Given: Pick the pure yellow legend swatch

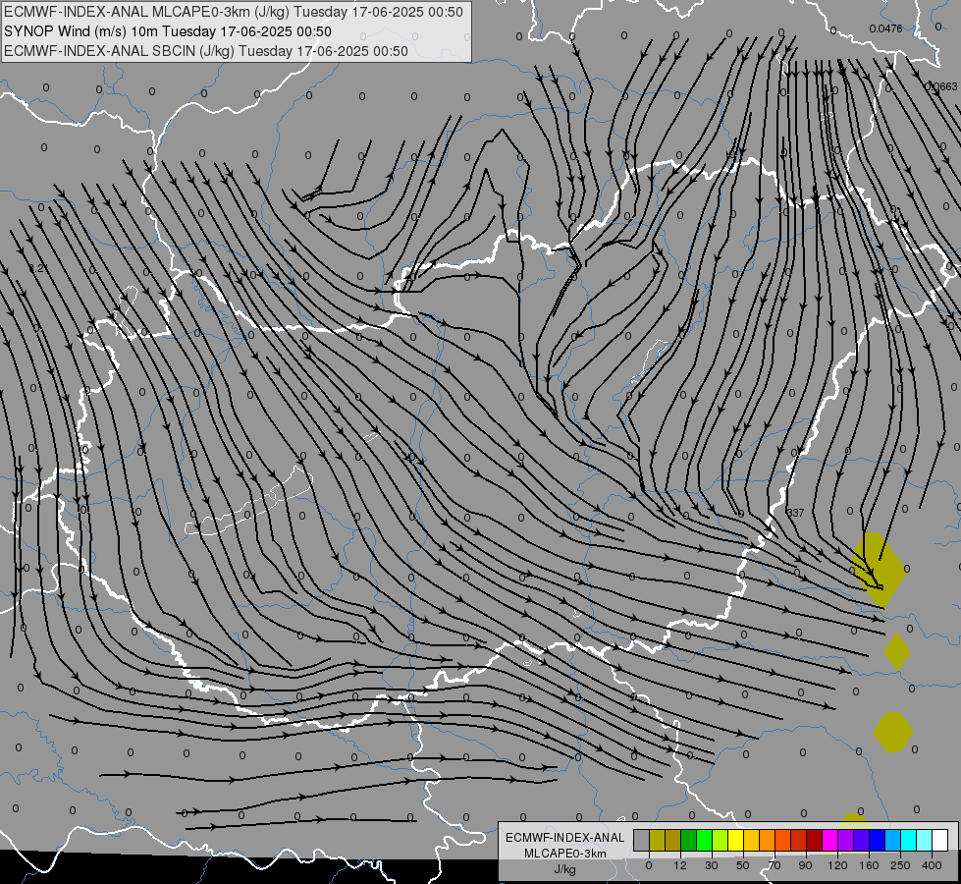Looking at the screenshot, I should [x=736, y=841].
